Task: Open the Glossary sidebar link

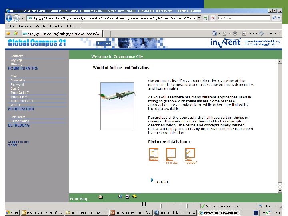Action: click(x=16, y=64)
